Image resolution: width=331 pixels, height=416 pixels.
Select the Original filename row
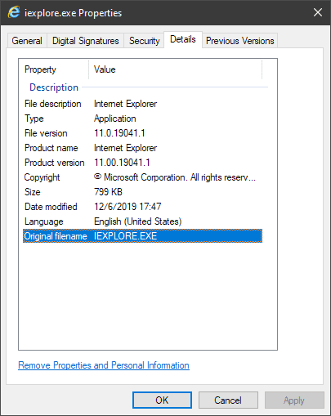click(142, 236)
